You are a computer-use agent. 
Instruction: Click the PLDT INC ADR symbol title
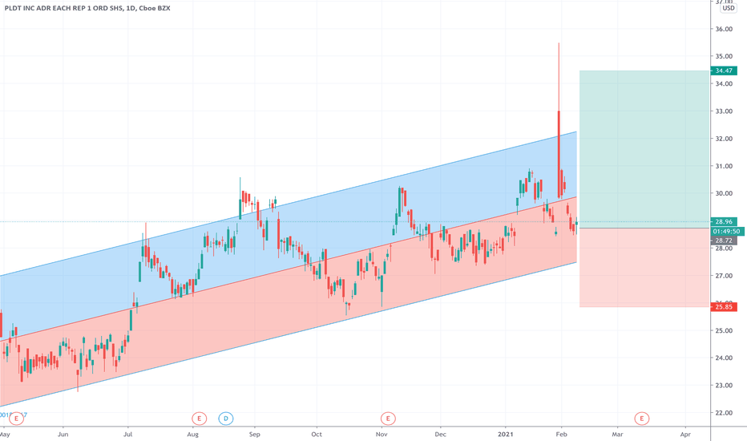pyautogui.click(x=87, y=8)
